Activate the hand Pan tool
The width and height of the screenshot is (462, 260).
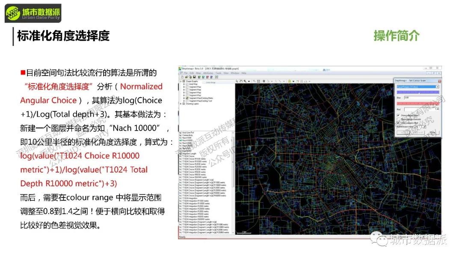click(x=241, y=81)
